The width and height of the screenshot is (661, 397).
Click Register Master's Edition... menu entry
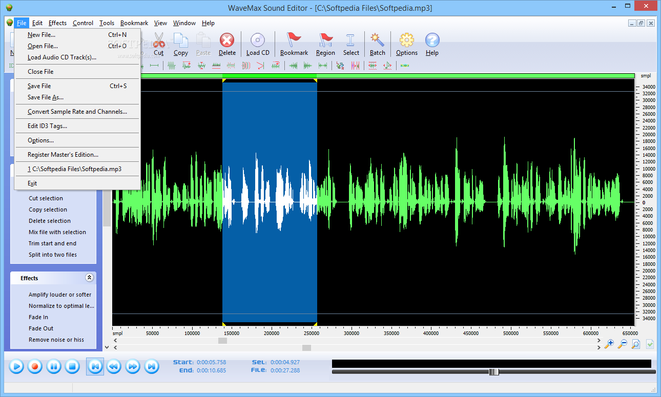tap(77, 155)
